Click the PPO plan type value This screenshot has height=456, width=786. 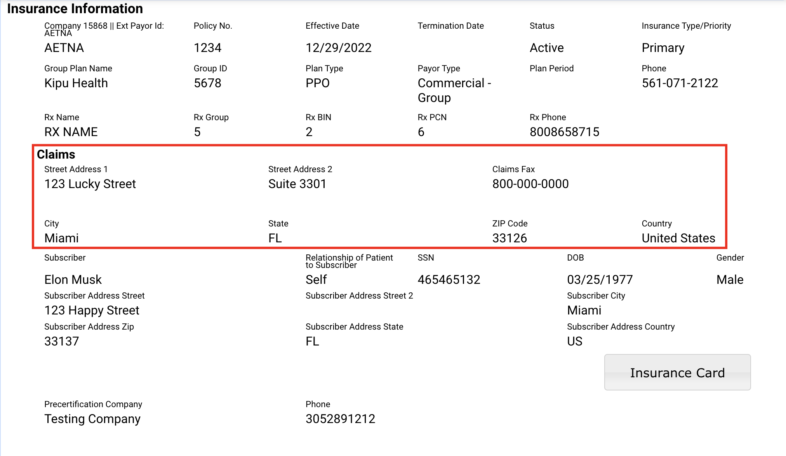tap(317, 83)
